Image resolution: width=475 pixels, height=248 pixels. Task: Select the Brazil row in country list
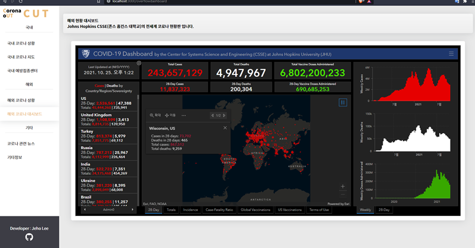(107, 200)
